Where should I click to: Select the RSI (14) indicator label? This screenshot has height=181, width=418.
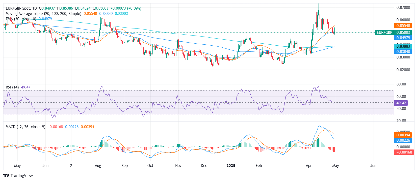(x=12, y=87)
